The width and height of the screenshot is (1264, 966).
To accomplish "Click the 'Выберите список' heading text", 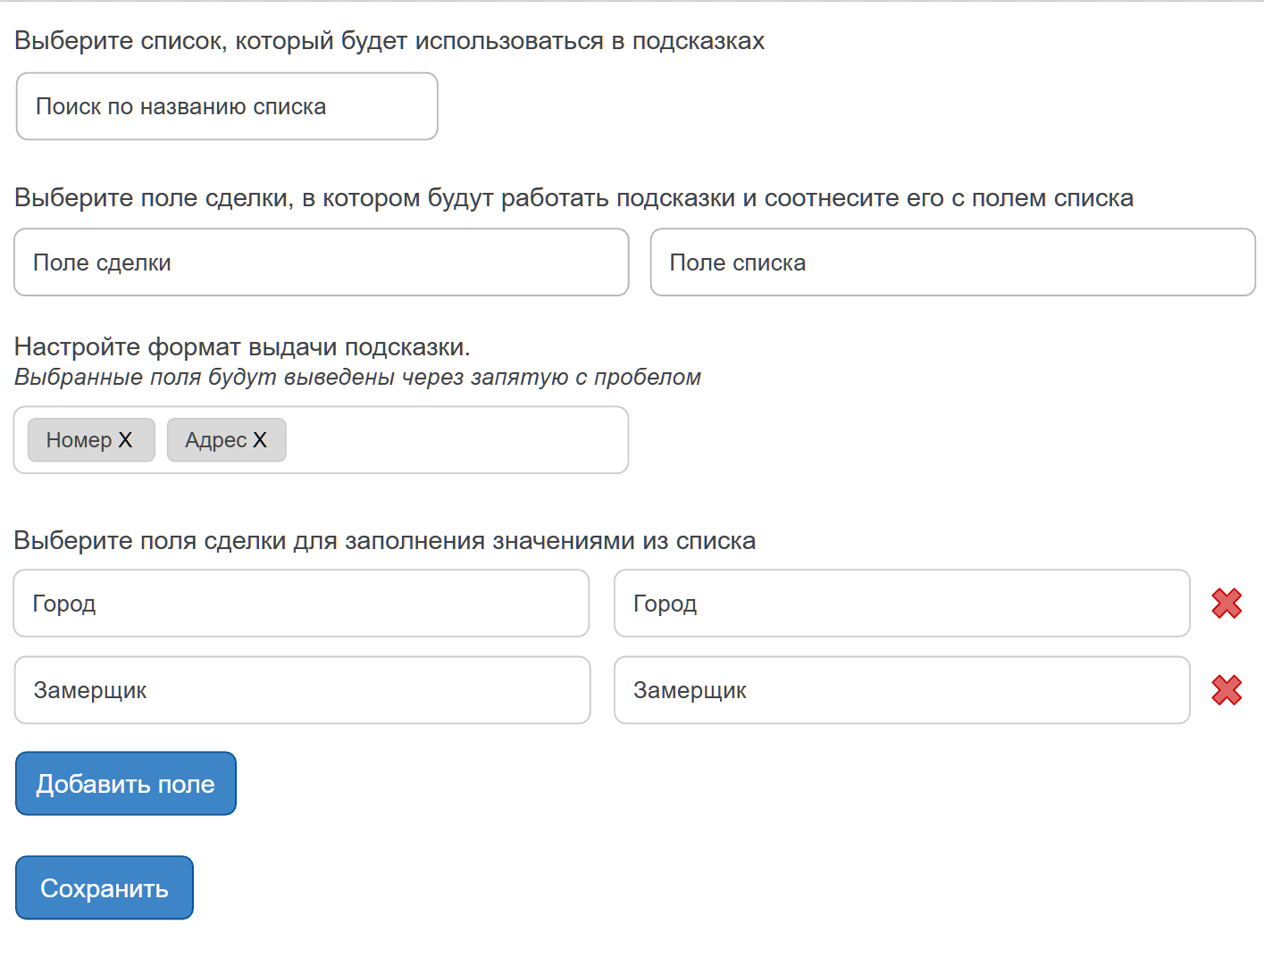I will (389, 41).
